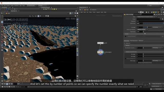Screen dimensions: 164x92
Task: Click the Global Seed value field
Action: 140,23
